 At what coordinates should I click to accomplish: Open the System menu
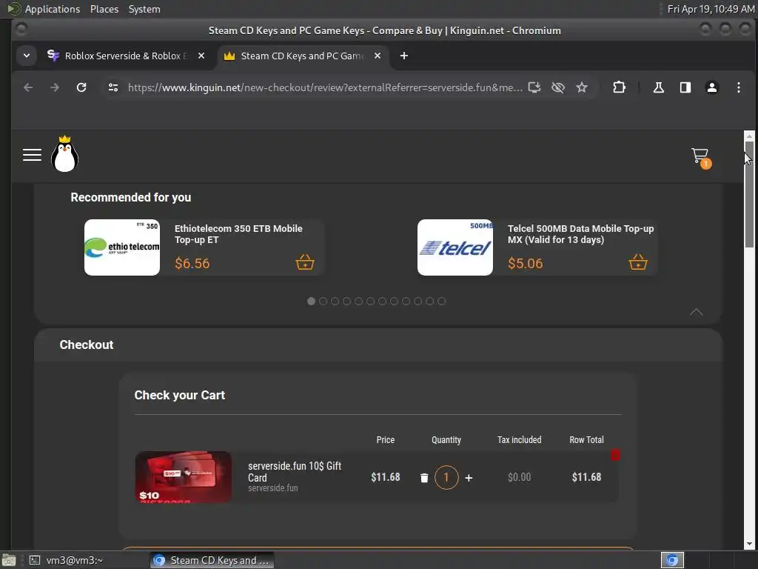pyautogui.click(x=144, y=9)
